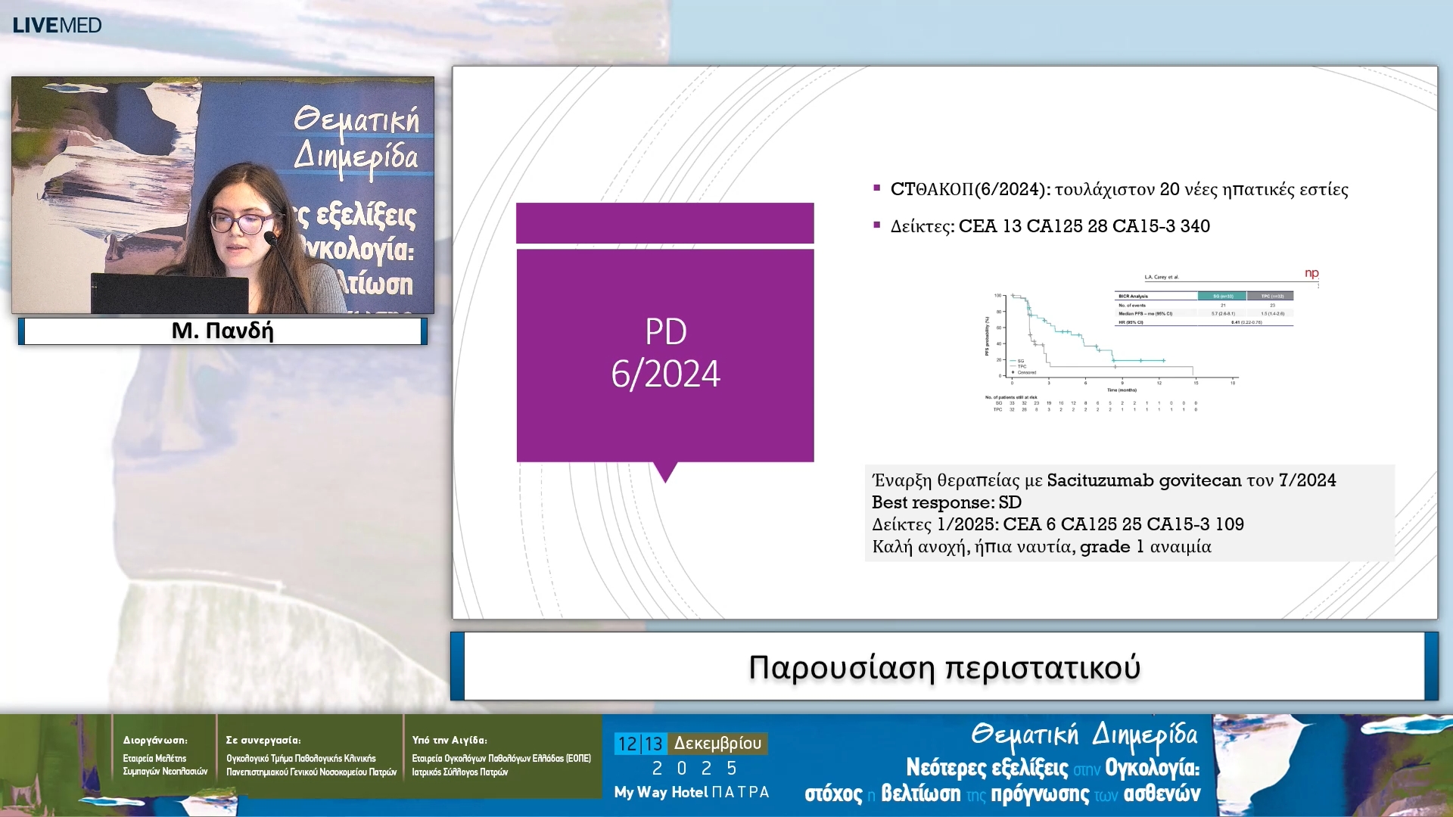Click the speaker webcam video
The height and width of the screenshot is (817, 1453).
click(x=222, y=195)
